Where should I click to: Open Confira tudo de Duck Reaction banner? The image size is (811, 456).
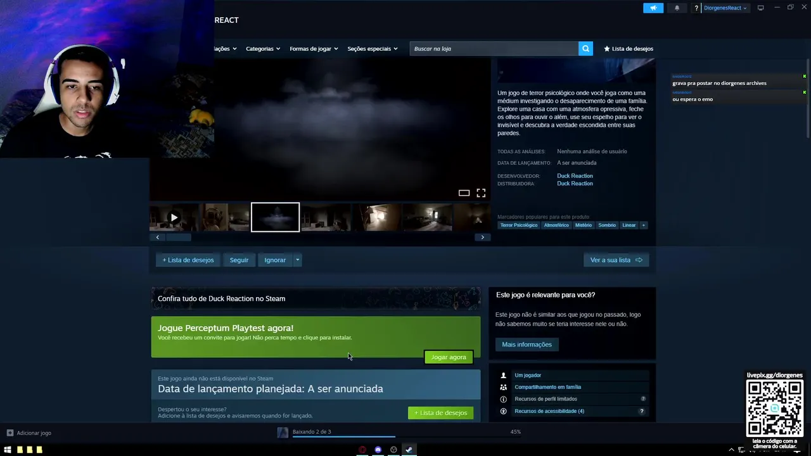click(x=316, y=298)
